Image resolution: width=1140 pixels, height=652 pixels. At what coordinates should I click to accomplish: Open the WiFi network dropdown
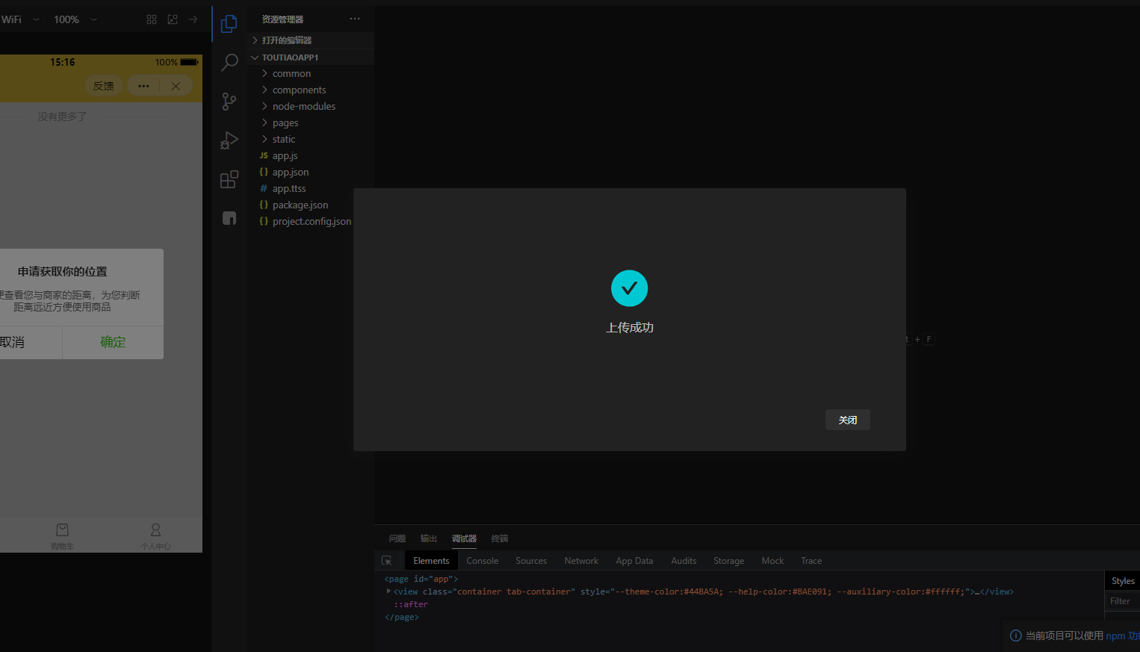21,19
